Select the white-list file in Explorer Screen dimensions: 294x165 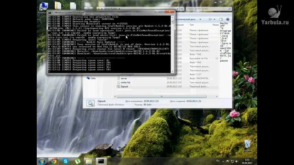(x=125, y=82)
